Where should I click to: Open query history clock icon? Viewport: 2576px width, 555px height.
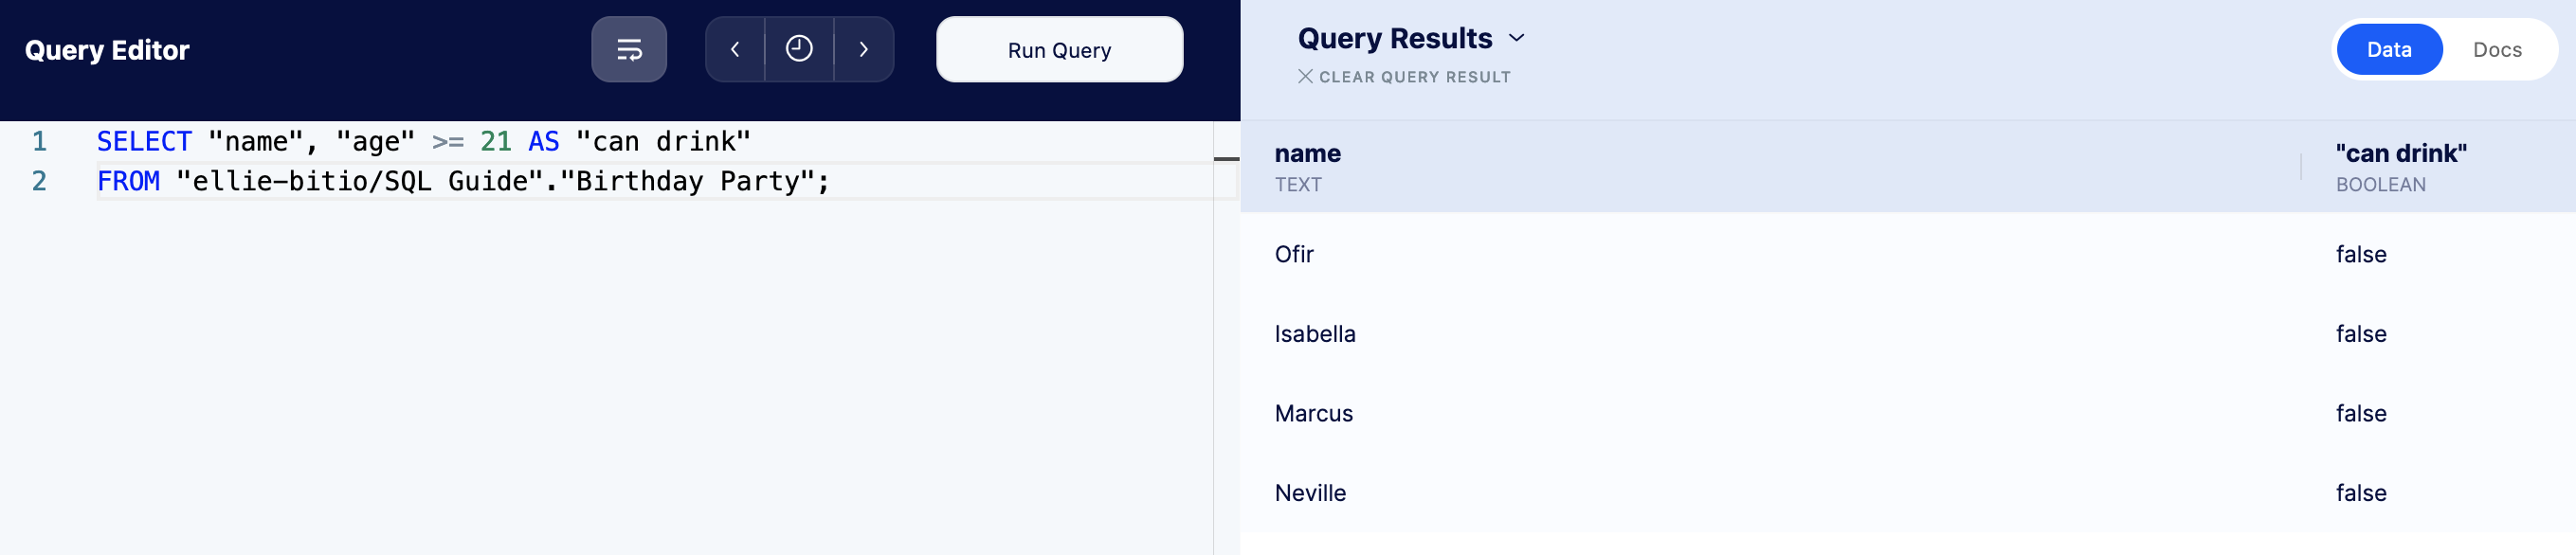point(799,49)
